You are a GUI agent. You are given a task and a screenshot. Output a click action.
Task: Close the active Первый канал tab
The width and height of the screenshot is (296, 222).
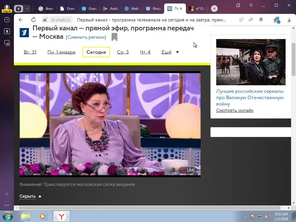pyautogui.click(x=181, y=9)
